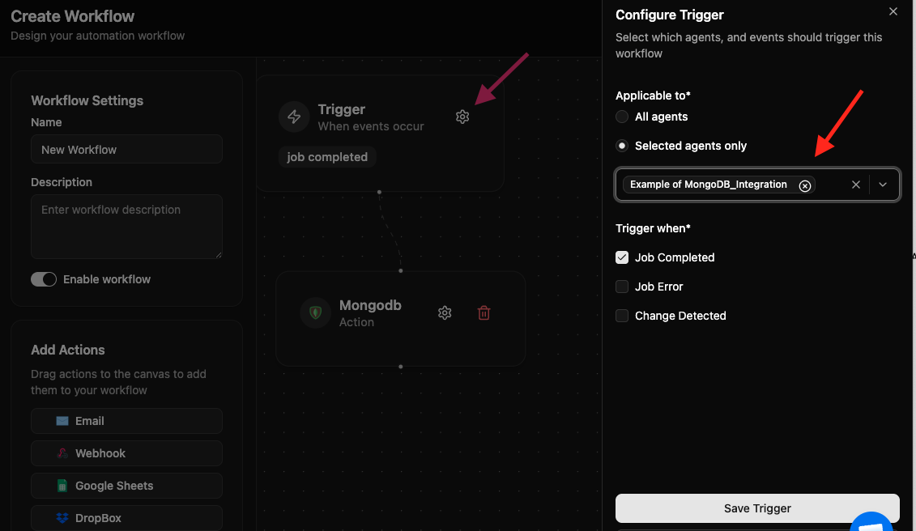Viewport: 916px width, 531px height.
Task: Select the Email action
Action: 126,421
